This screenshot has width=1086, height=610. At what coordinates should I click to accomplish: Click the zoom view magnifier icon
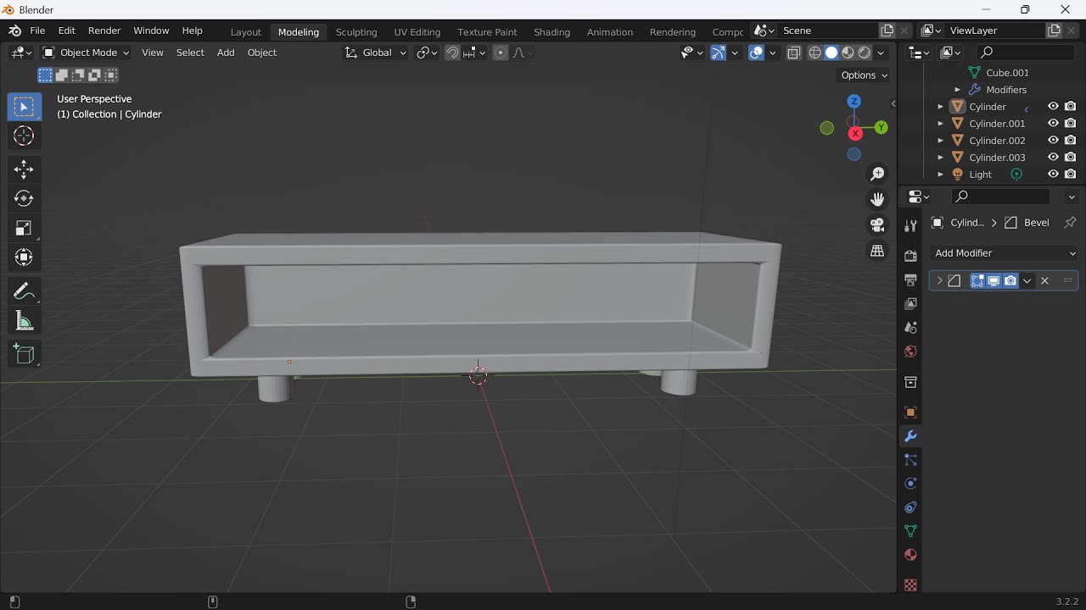(877, 174)
